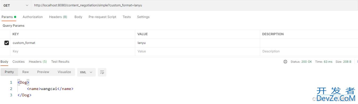Open the Headers (8) request tab
The image size is (358, 104).
(58, 17)
